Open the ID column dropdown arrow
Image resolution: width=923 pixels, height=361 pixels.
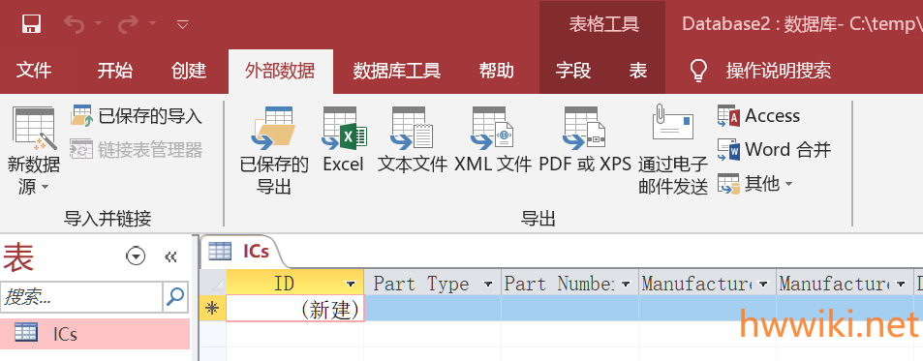[352, 284]
